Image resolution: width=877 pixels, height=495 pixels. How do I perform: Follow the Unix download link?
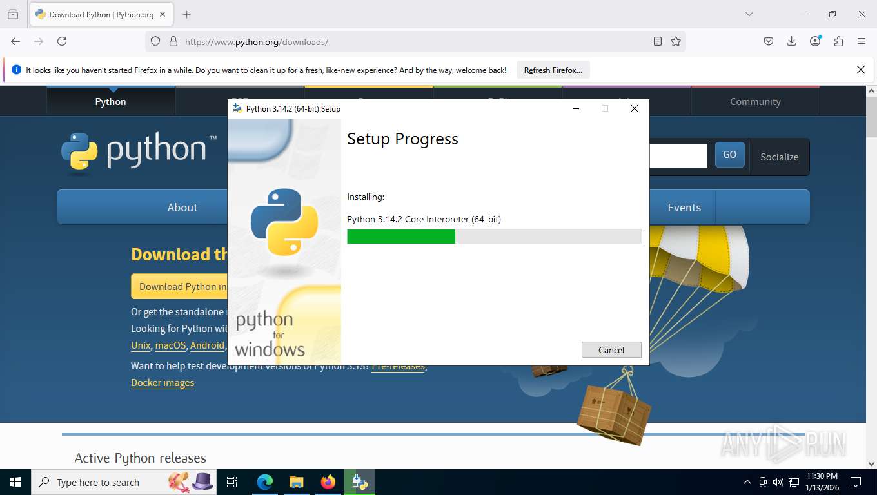141,345
